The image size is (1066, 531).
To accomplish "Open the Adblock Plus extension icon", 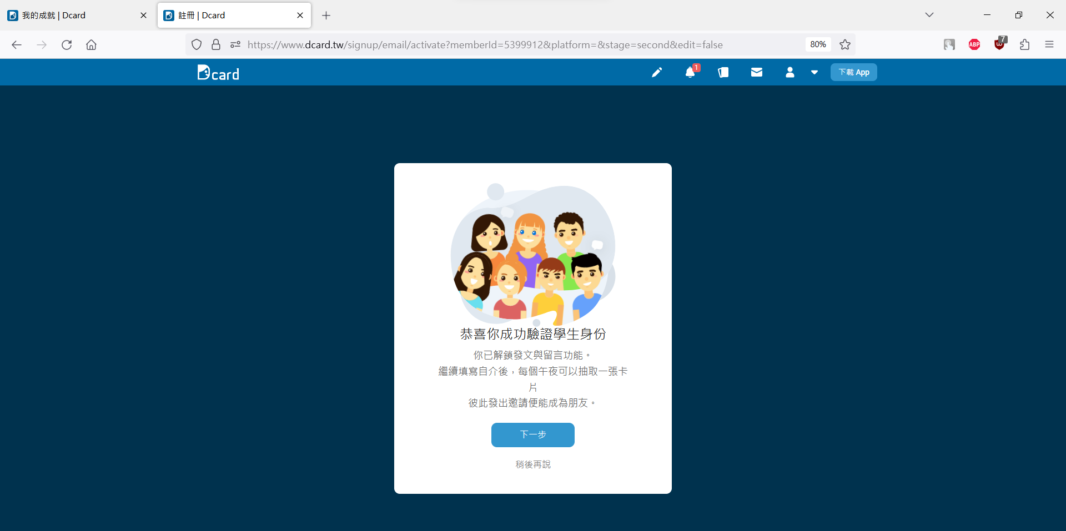I will (974, 44).
